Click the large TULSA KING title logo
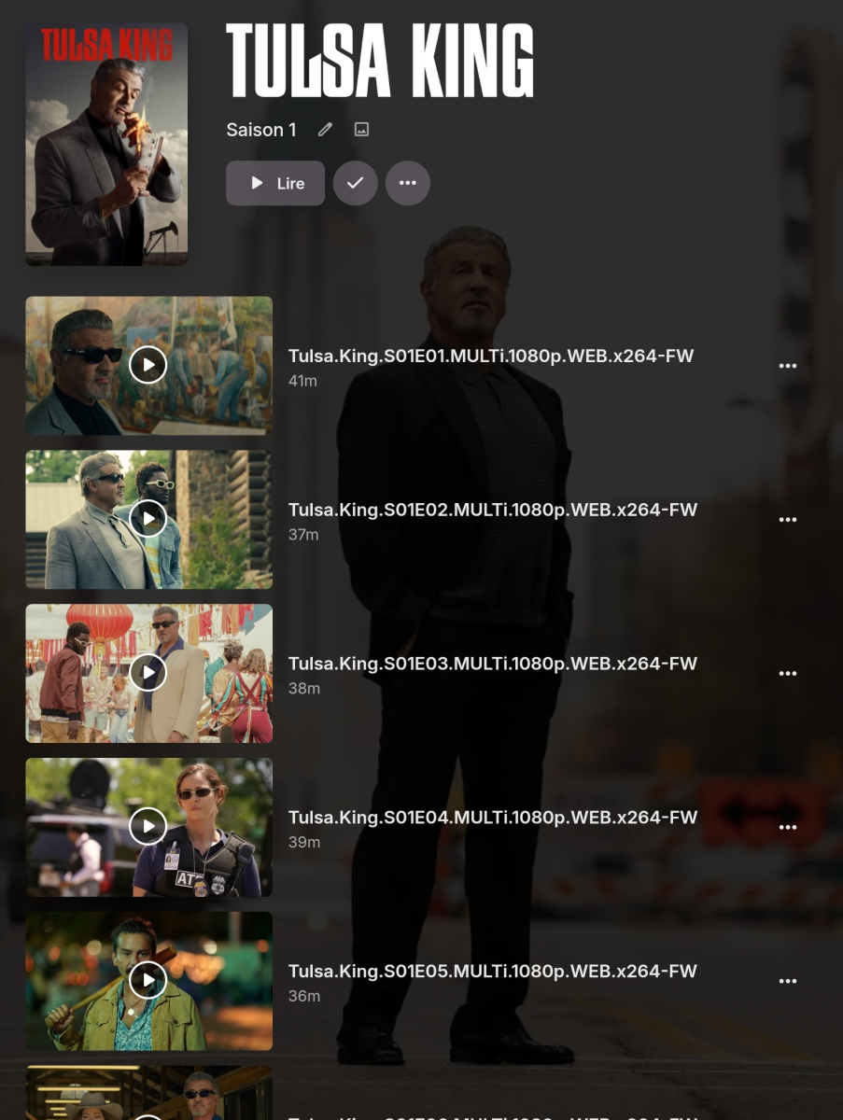Screen dimensions: 843x1120 pos(380,62)
